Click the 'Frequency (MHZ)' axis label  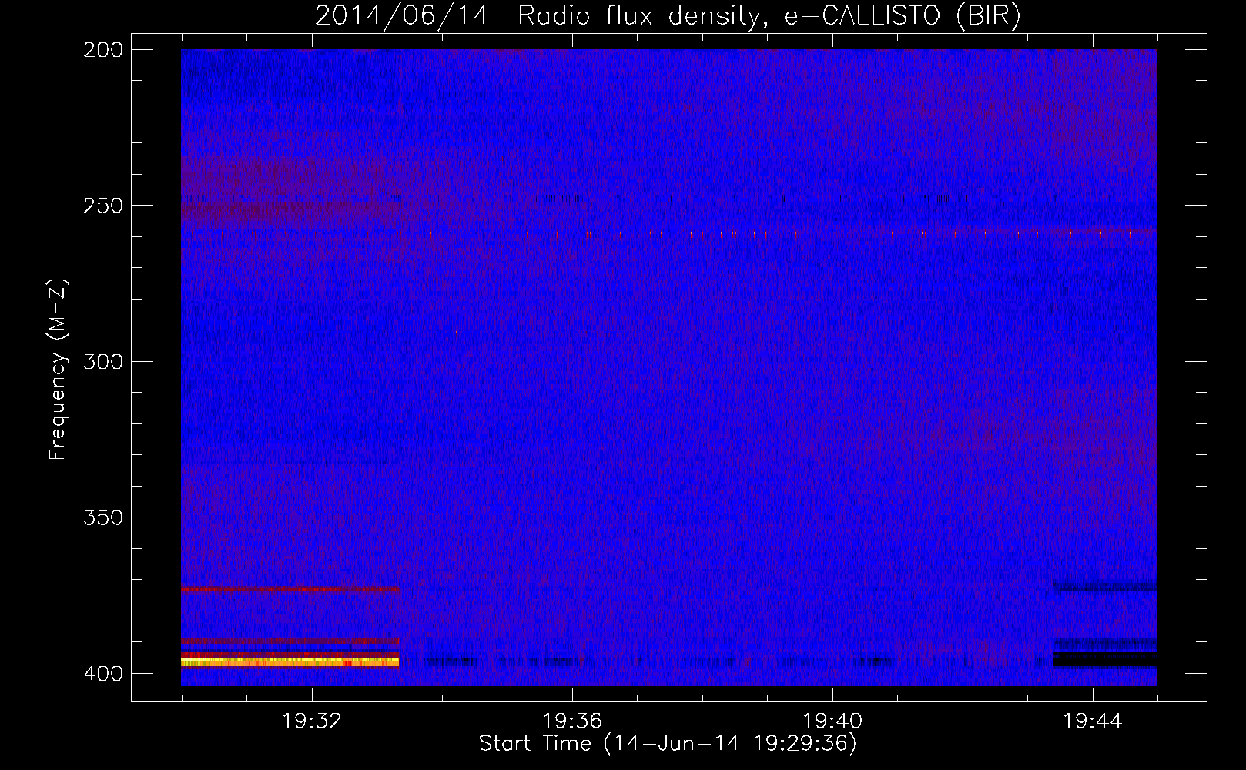tap(58, 369)
